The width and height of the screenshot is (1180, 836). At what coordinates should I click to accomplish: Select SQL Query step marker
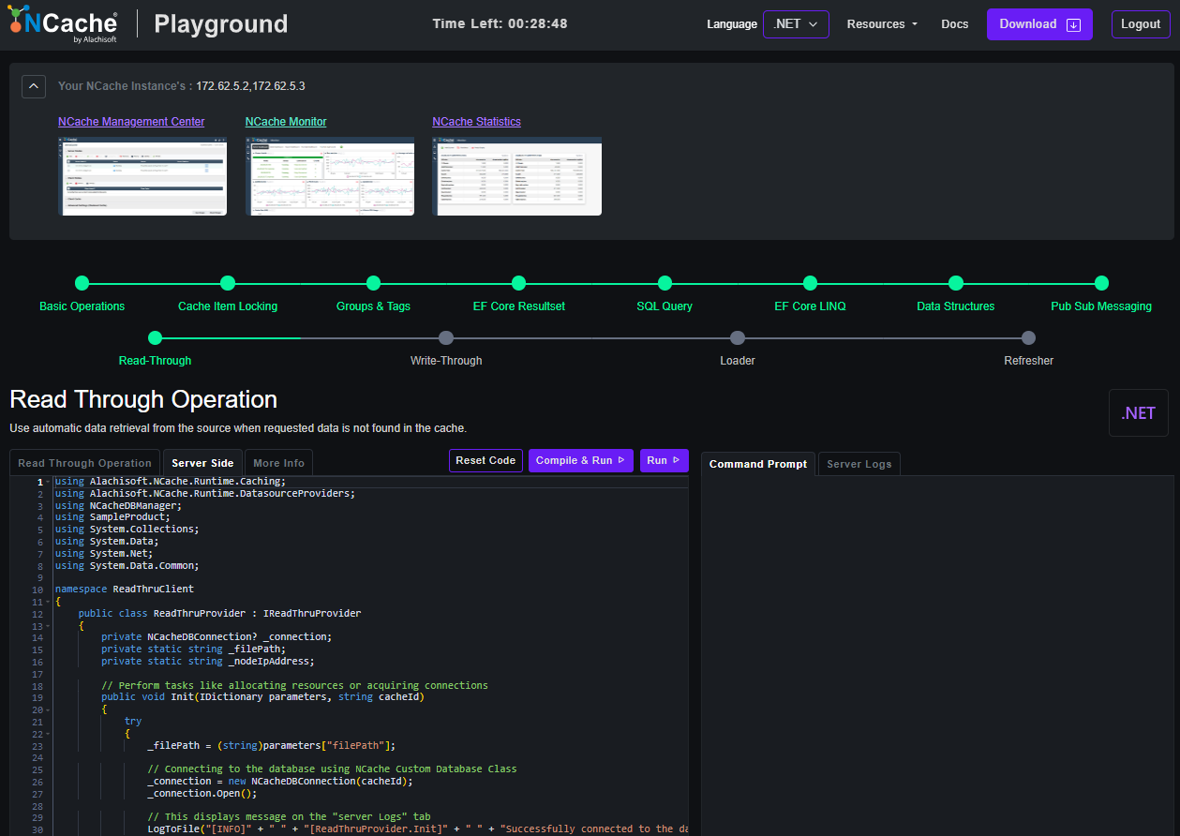[665, 283]
